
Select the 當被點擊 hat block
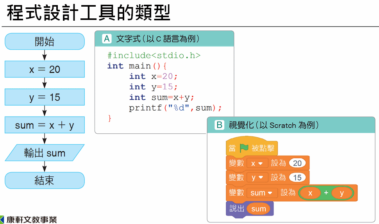point(252,147)
